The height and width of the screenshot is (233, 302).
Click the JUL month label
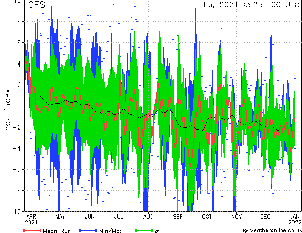119,217
